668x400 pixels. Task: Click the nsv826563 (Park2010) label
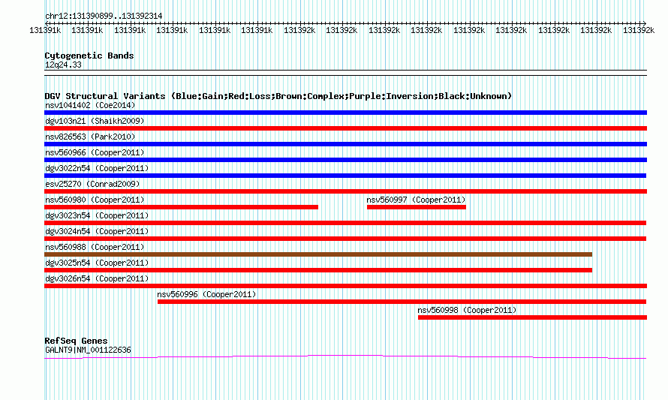[90, 137]
